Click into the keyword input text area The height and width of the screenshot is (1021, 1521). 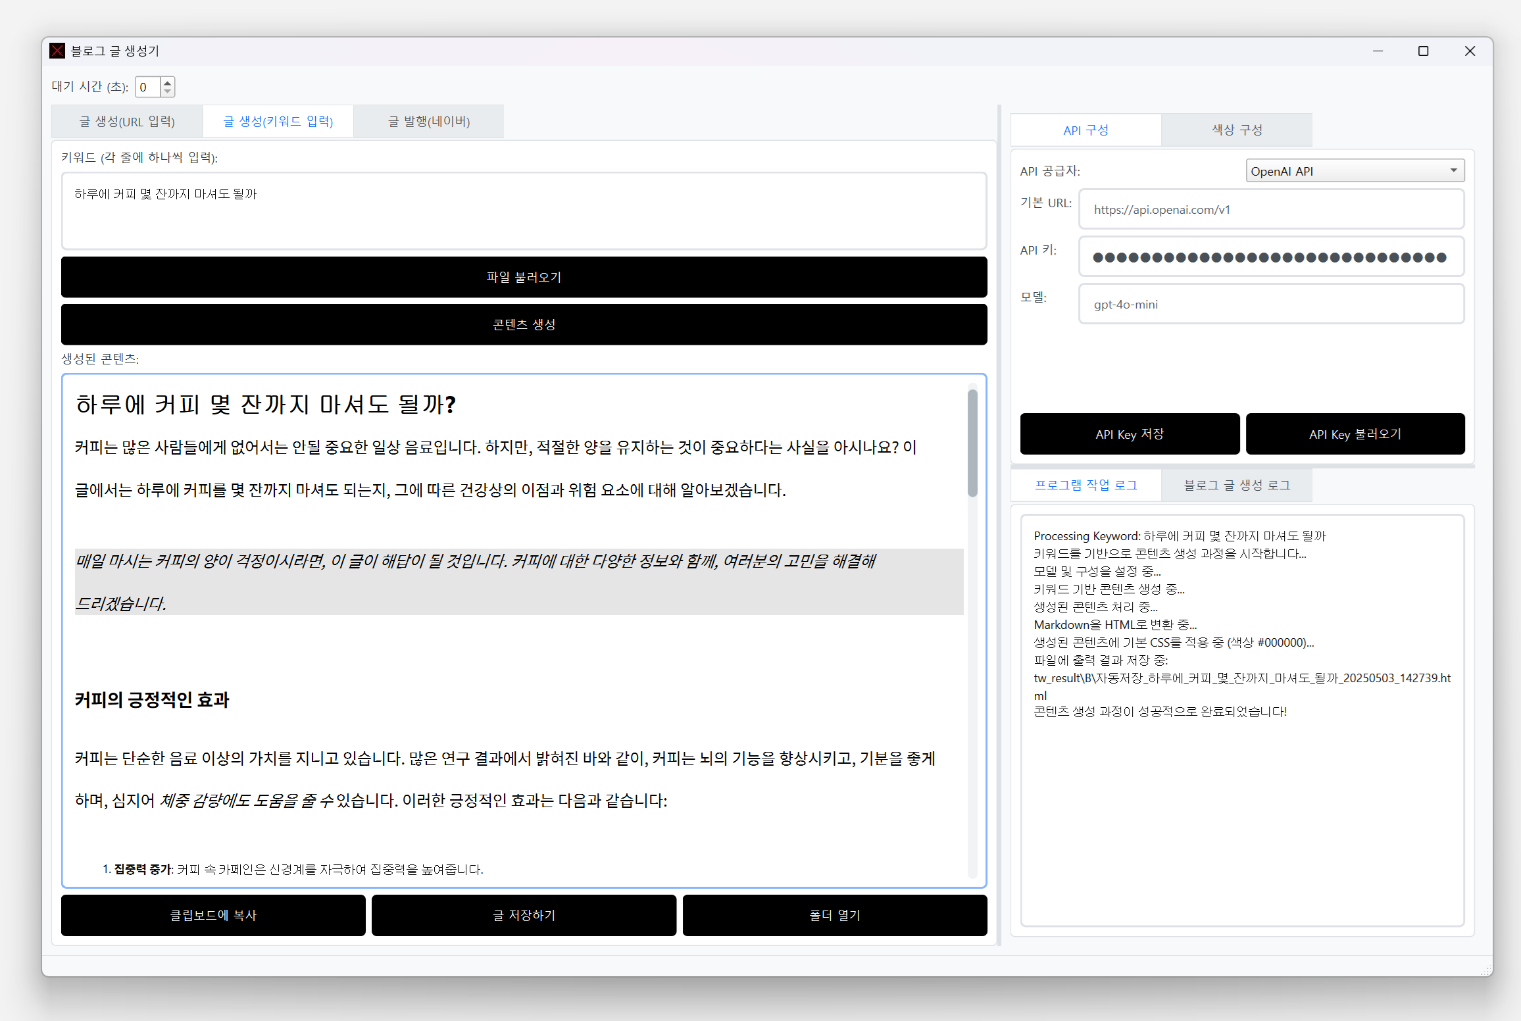click(524, 211)
